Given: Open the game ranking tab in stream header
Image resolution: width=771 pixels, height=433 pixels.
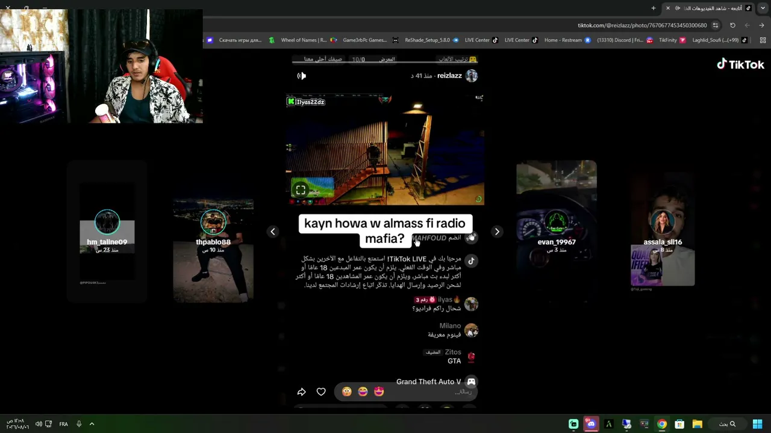Looking at the screenshot, I should click(457, 59).
